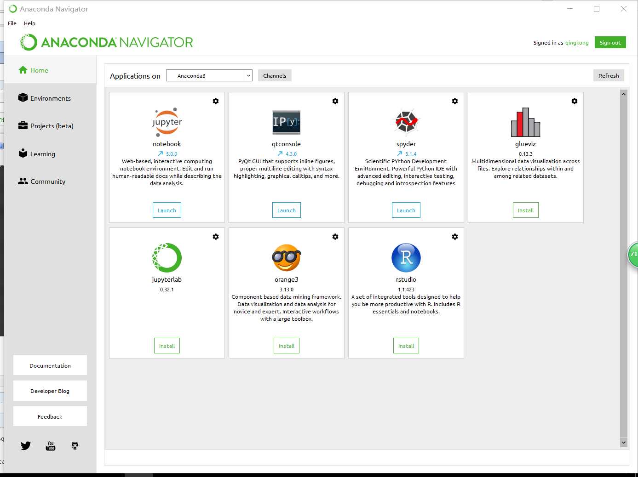Open settings gear on spyder card

click(455, 101)
